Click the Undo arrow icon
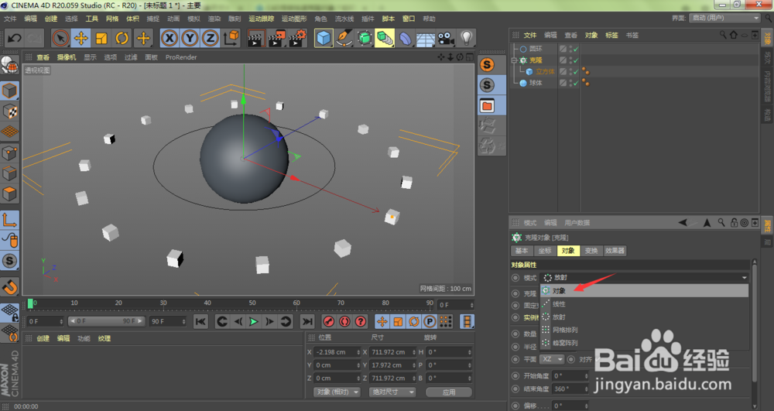This screenshot has height=411, width=774. pos(14,38)
